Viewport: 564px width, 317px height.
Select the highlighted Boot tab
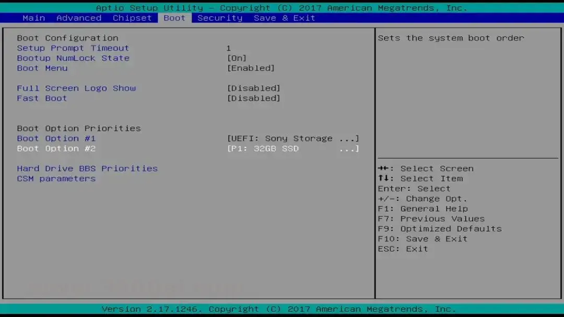click(174, 18)
